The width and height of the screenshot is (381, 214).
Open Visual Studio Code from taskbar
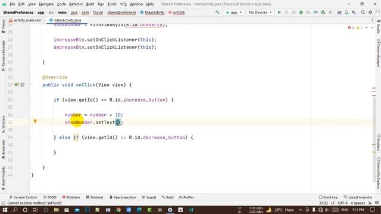point(191,210)
